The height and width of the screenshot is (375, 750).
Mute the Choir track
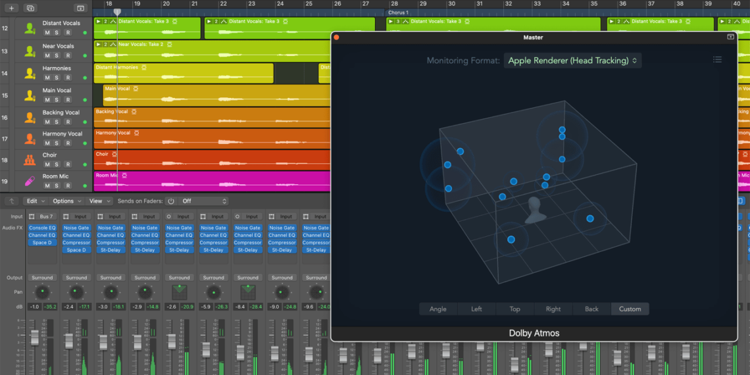click(x=47, y=164)
